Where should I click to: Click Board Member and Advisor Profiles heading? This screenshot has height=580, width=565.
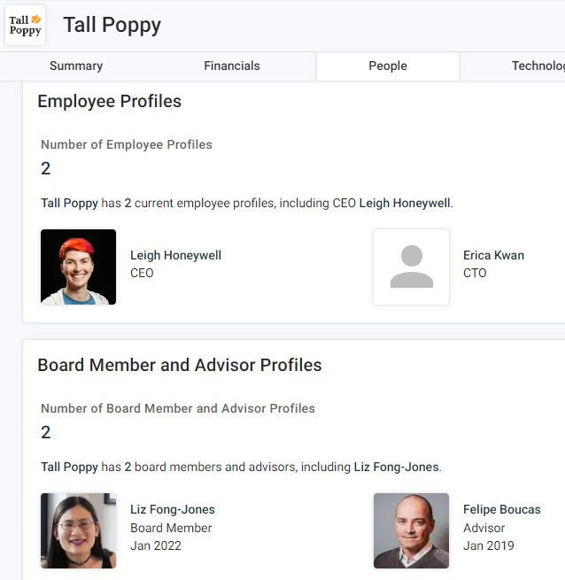pyautogui.click(x=180, y=365)
